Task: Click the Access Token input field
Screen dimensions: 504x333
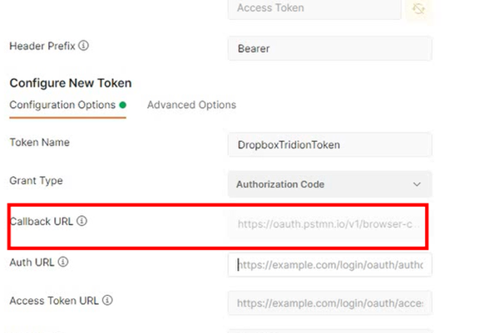Action: click(x=314, y=8)
